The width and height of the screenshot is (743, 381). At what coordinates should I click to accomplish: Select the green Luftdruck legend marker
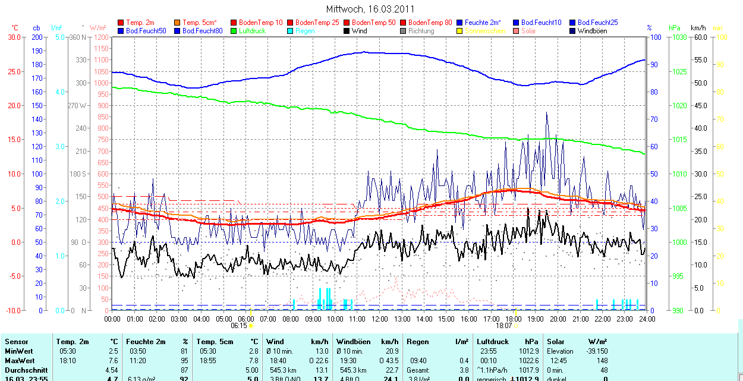[x=234, y=31]
